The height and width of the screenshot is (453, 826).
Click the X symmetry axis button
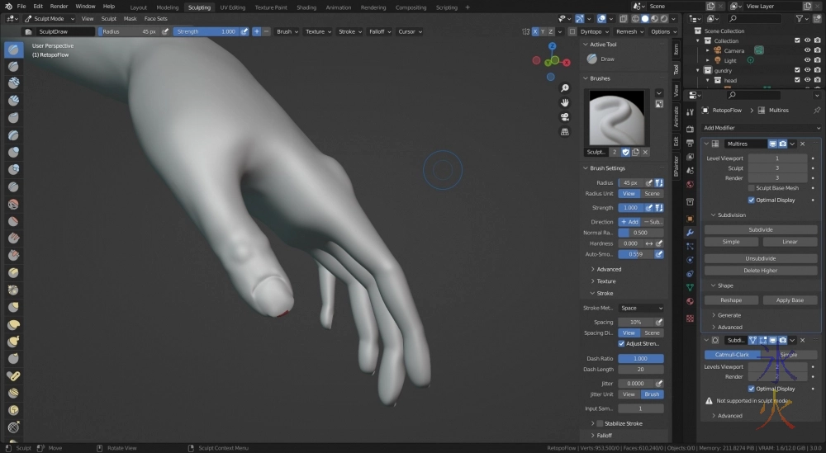(535, 31)
